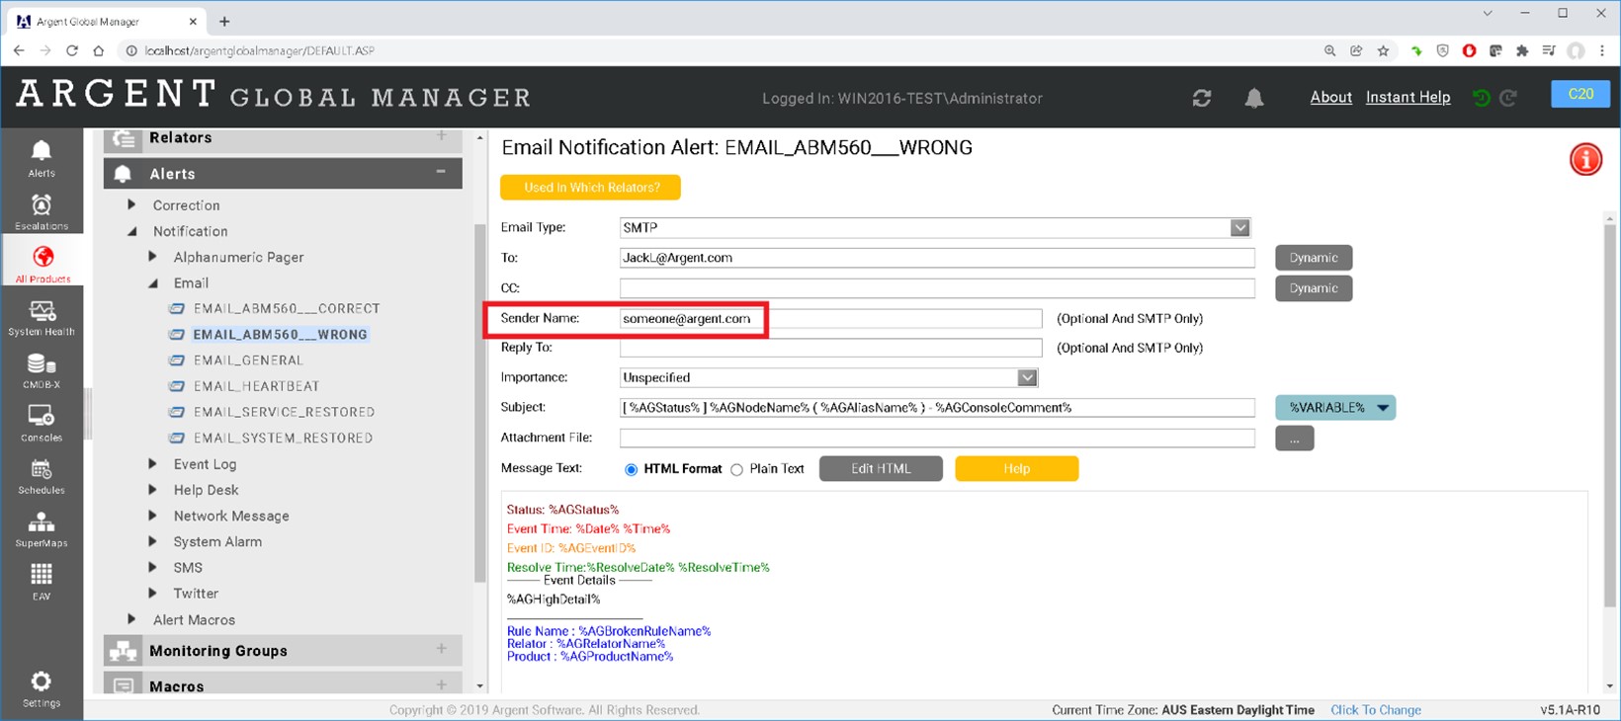Select HTML Format radio button
Screen dimensions: 1621x721
coord(631,470)
